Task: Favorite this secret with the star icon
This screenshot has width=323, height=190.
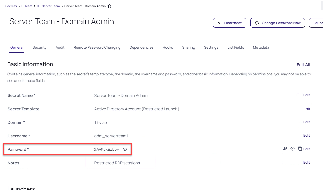Action: 109,6
